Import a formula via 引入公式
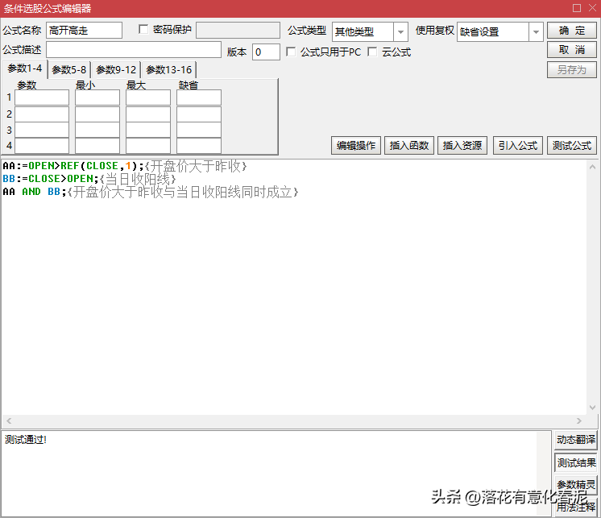 [518, 146]
